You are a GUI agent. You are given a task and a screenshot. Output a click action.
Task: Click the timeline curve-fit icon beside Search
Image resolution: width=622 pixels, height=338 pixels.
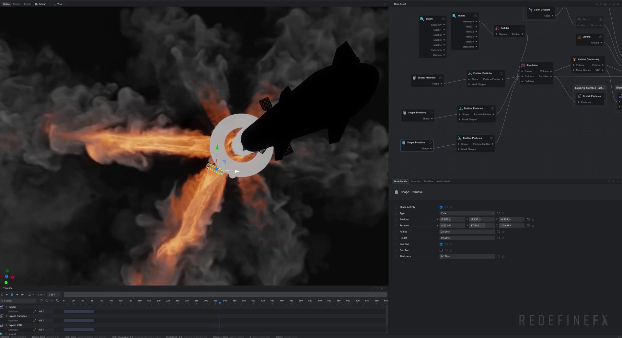tap(41, 301)
